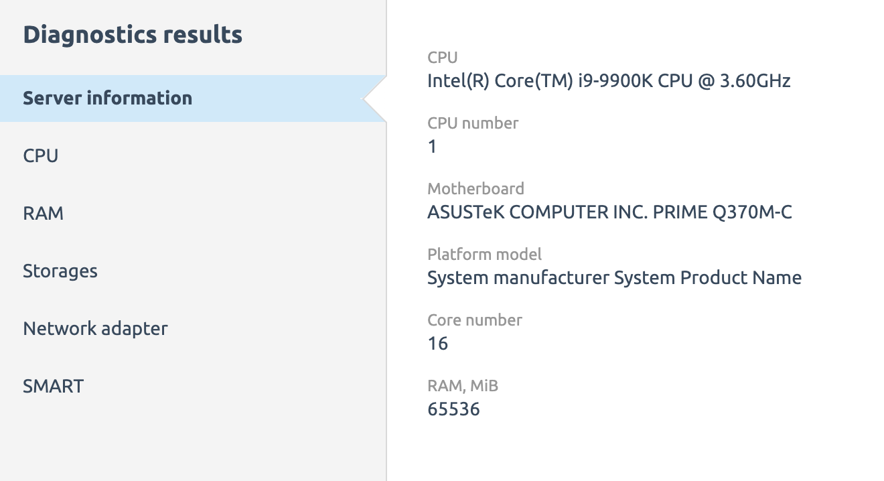Image resolution: width=884 pixels, height=481 pixels.
Task: Click the Motherboard field label
Action: pyautogui.click(x=475, y=189)
